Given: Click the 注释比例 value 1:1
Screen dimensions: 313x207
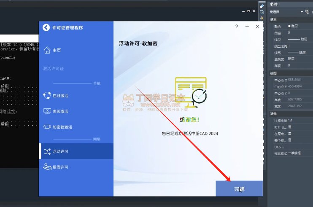Looking at the screenshot, I should (290, 121).
